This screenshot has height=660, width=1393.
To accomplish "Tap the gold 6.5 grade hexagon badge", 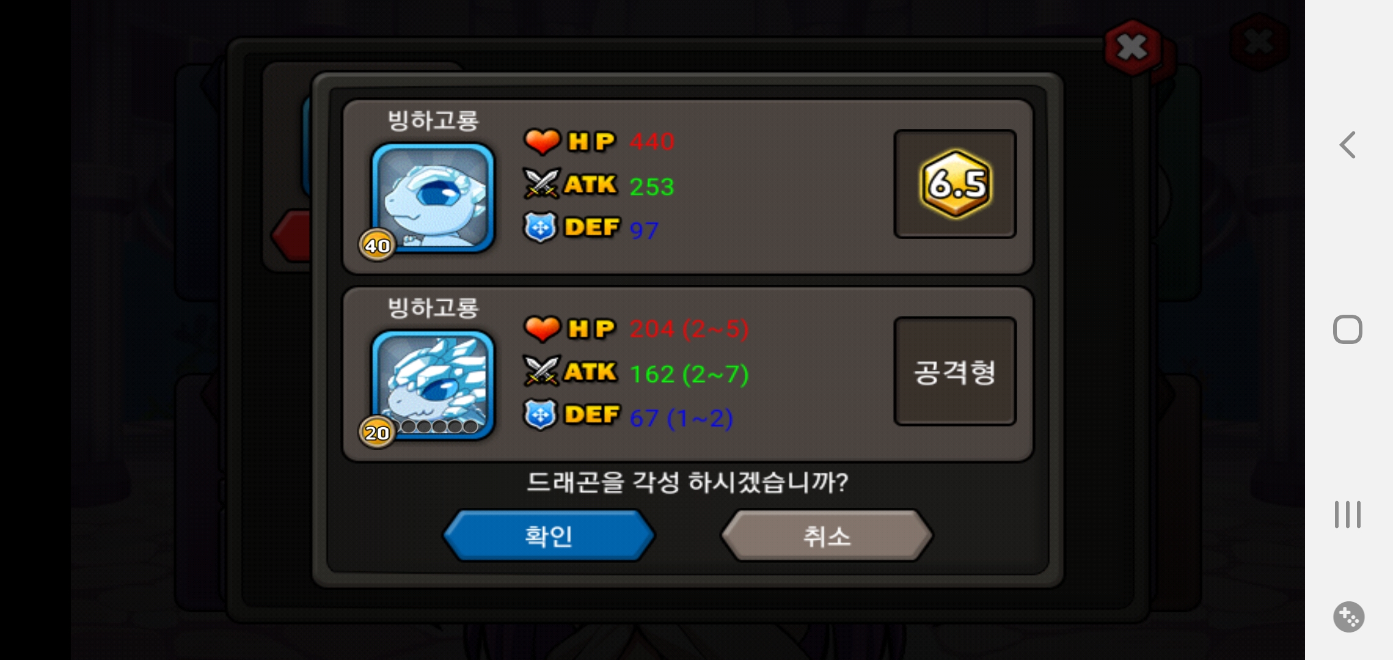I will 956,184.
